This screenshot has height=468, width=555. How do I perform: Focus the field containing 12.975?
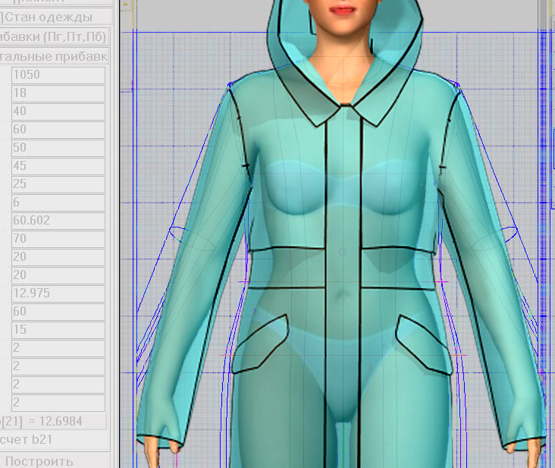tap(58, 294)
